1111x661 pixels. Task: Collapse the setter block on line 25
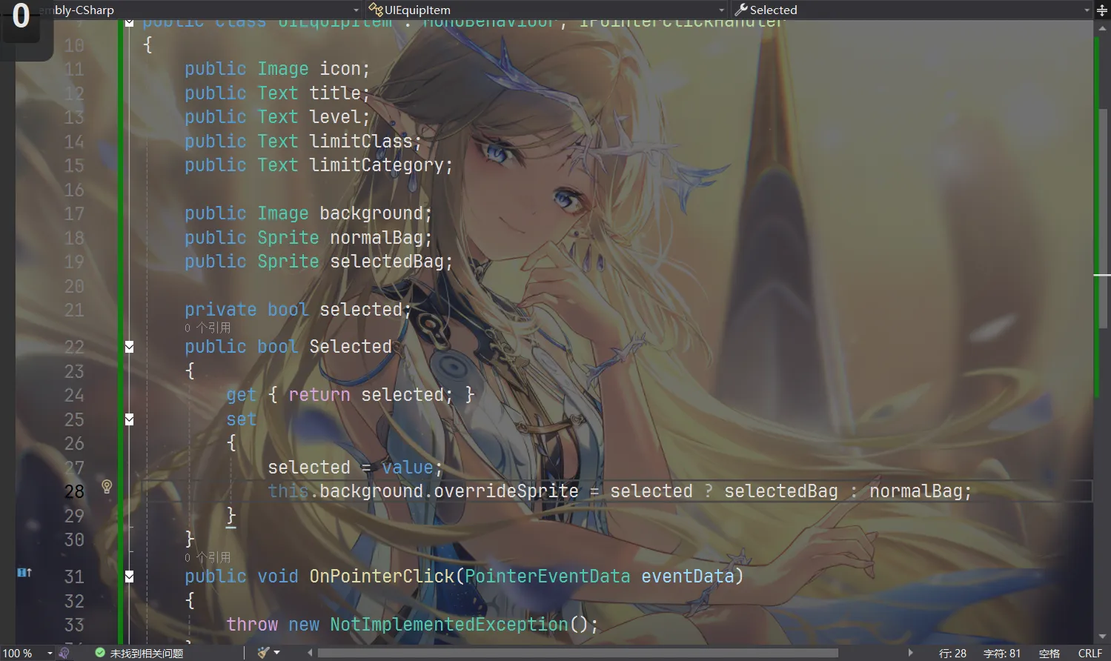(x=129, y=419)
